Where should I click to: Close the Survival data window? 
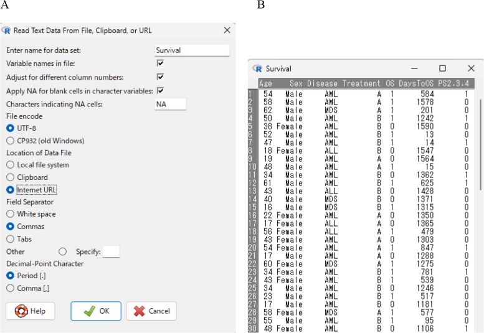click(471, 68)
